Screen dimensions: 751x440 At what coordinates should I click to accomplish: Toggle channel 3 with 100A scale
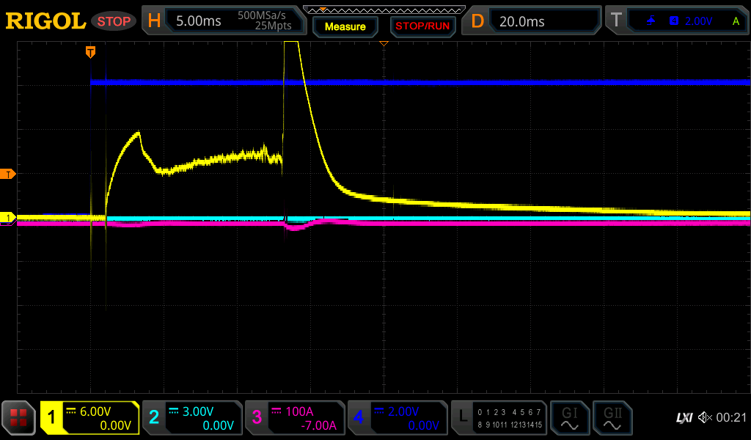295,418
